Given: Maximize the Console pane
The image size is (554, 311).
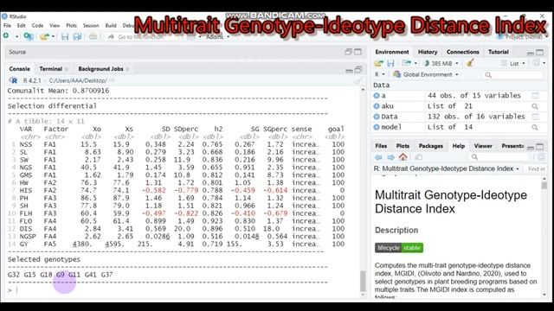Looking at the screenshot, I should coord(358,69).
